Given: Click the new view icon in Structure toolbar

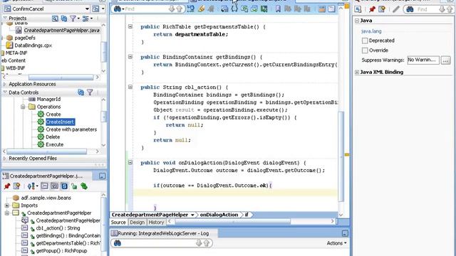Looking at the screenshot, I should [x=16, y=186].
